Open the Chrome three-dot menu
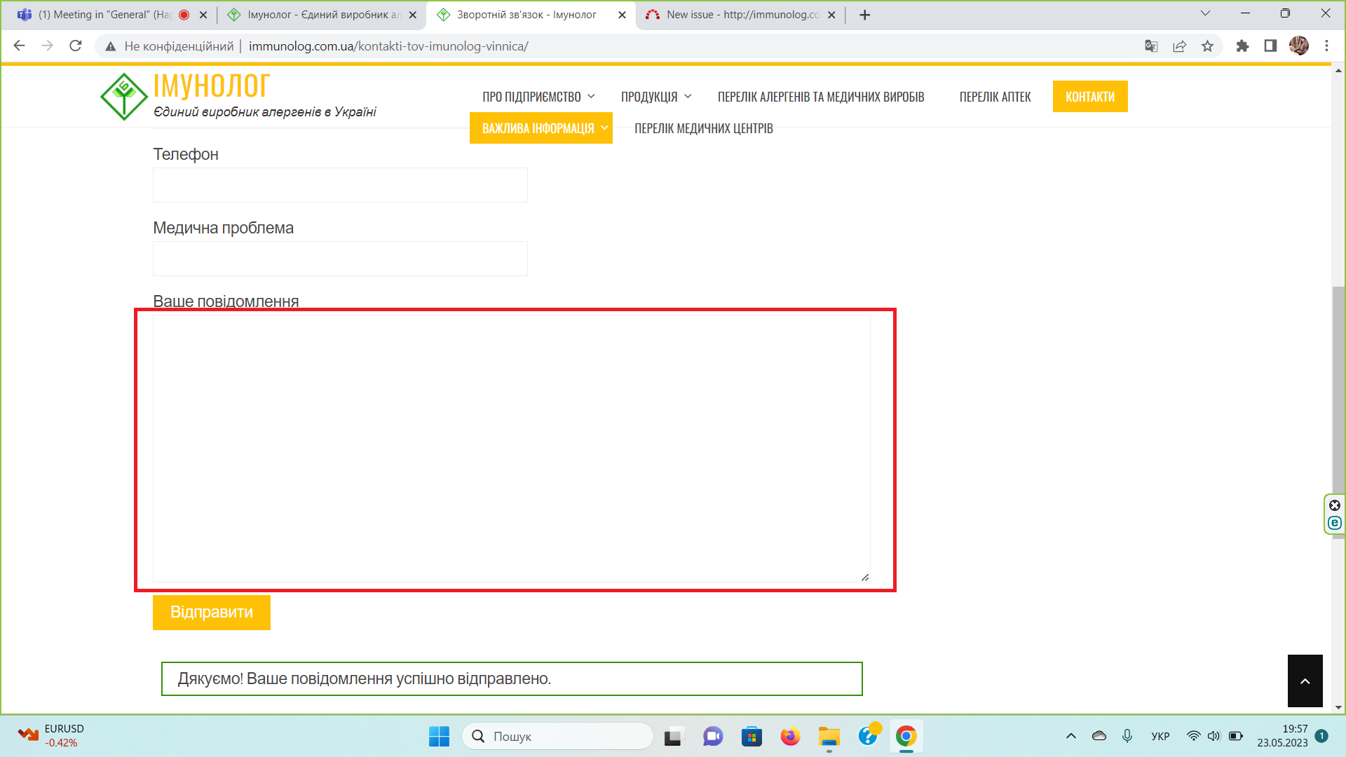This screenshot has width=1346, height=757. pyautogui.click(x=1326, y=46)
